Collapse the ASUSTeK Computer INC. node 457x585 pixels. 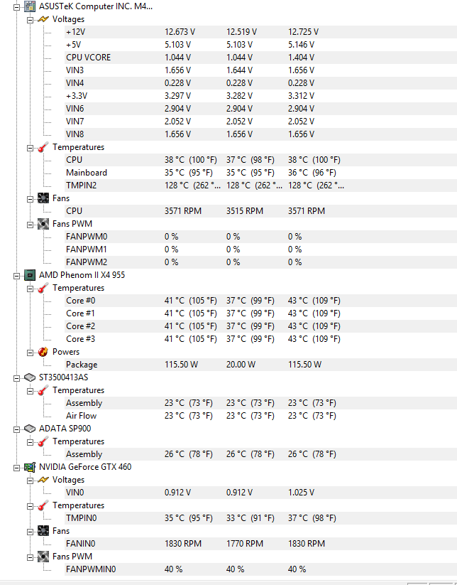pos(16,6)
